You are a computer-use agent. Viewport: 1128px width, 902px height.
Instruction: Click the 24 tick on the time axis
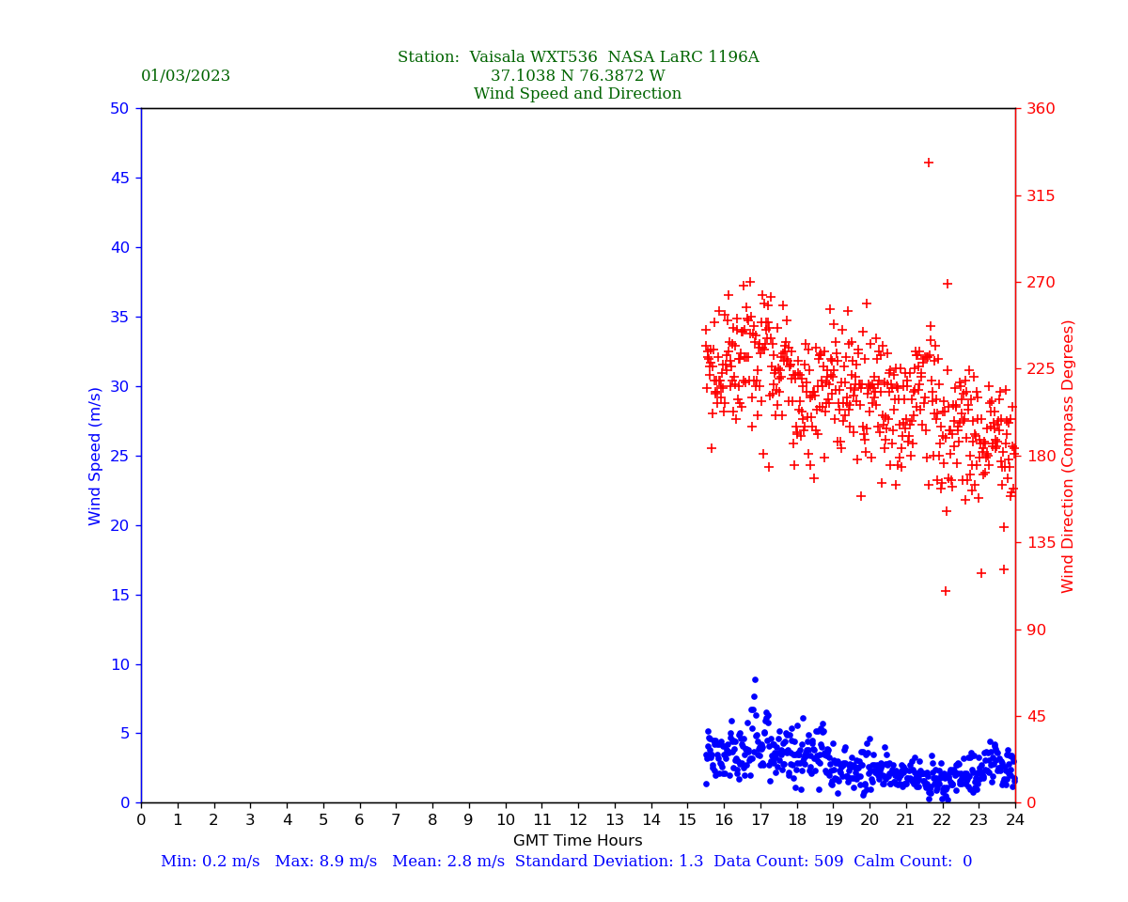point(1015,820)
